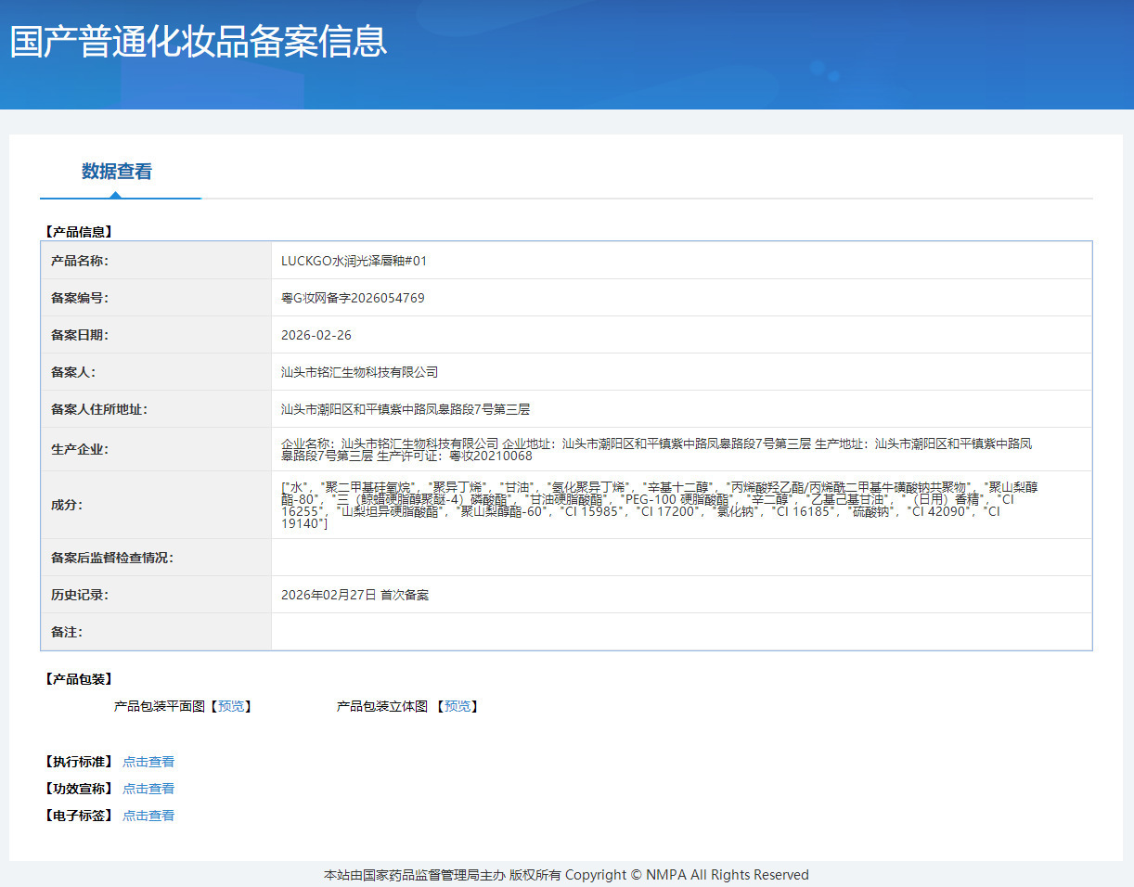Click the 备注 row label
Screen dimensions: 1134x887
pos(67,632)
